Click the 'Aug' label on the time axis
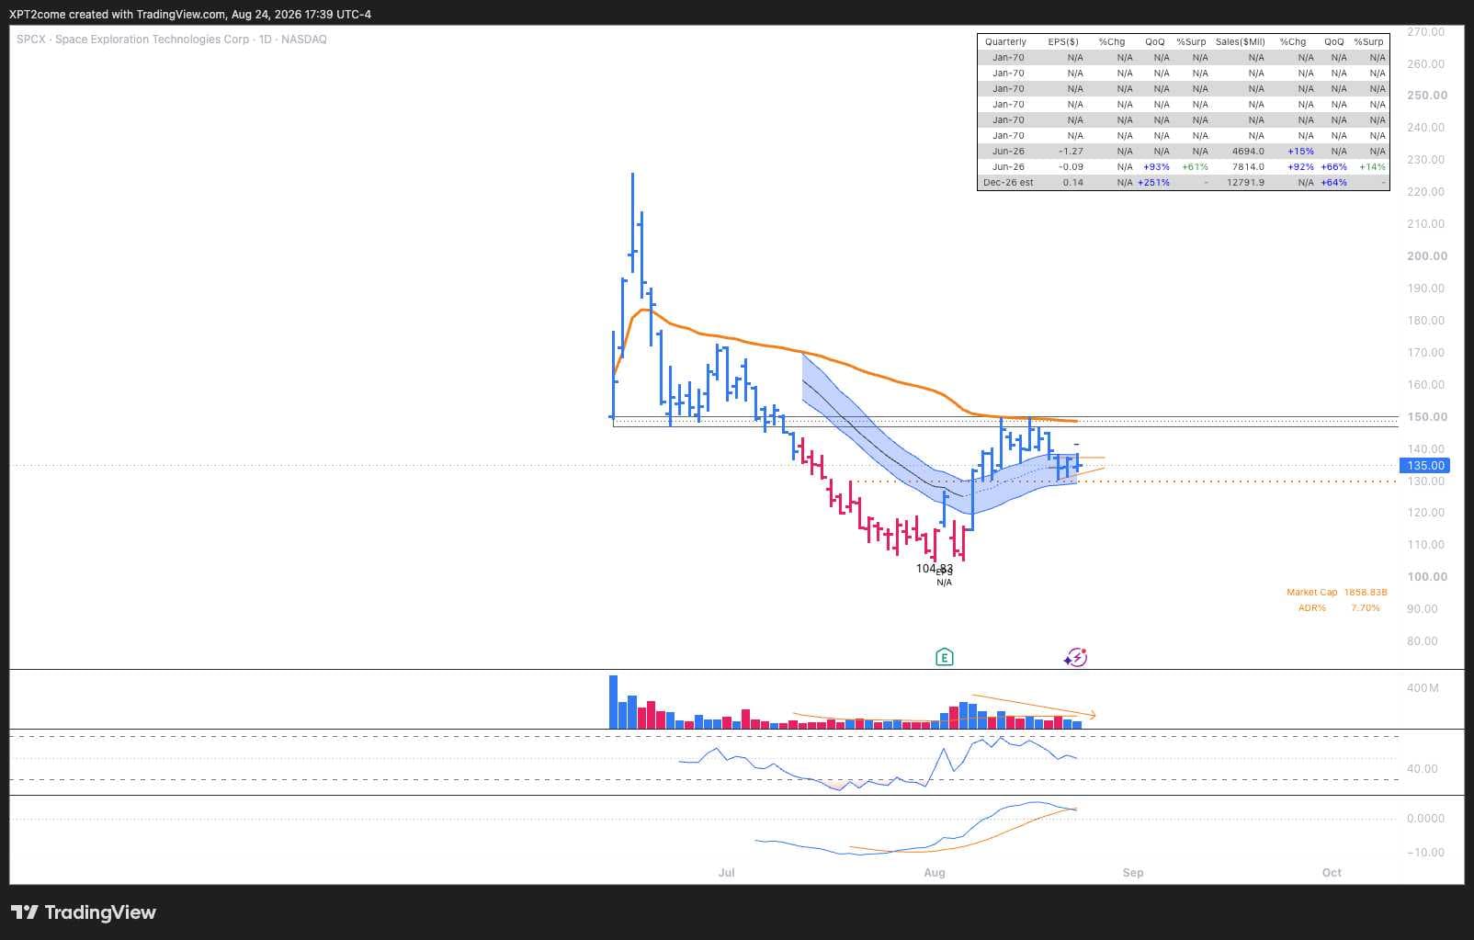This screenshot has height=940, width=1474. (935, 873)
